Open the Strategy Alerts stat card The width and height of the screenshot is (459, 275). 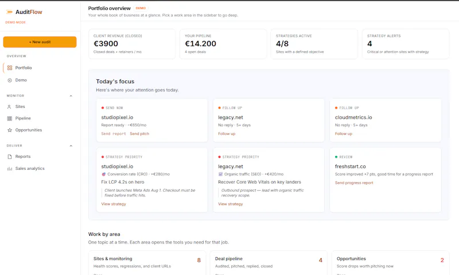pyautogui.click(x=406, y=44)
